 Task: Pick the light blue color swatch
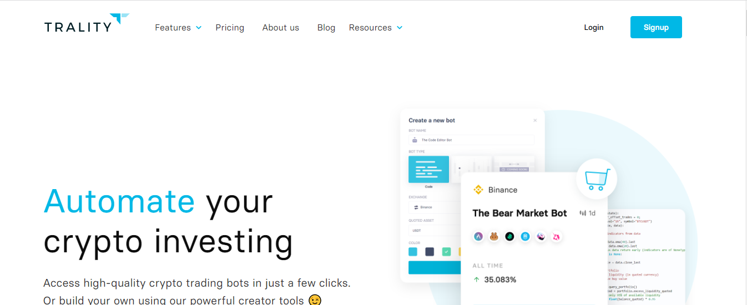point(413,252)
